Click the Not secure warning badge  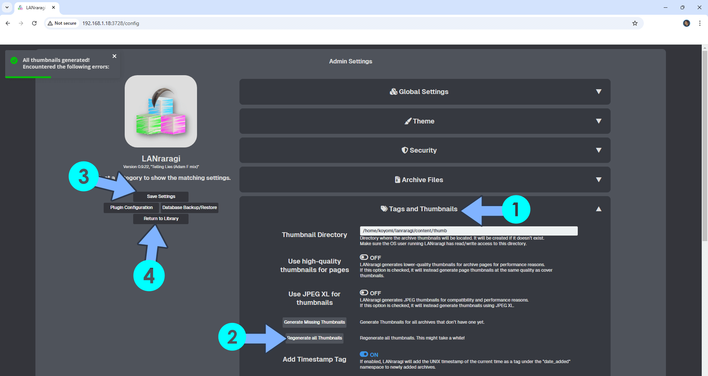click(62, 23)
